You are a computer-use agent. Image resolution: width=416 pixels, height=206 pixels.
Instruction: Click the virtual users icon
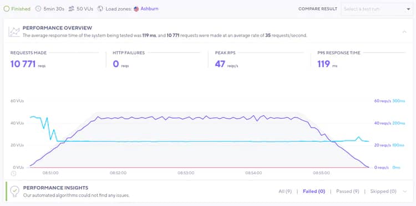tap(71, 9)
